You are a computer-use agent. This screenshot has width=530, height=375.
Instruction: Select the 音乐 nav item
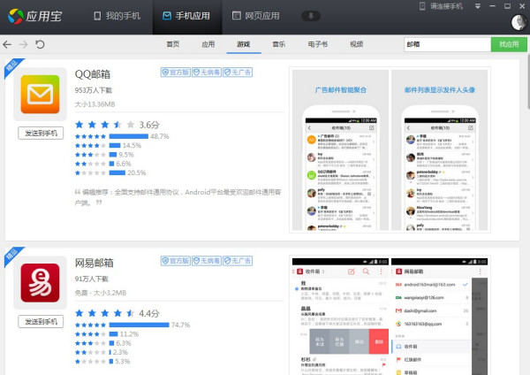pos(279,44)
